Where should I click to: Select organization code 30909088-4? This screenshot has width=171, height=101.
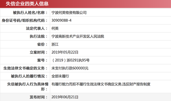tap(62, 20)
